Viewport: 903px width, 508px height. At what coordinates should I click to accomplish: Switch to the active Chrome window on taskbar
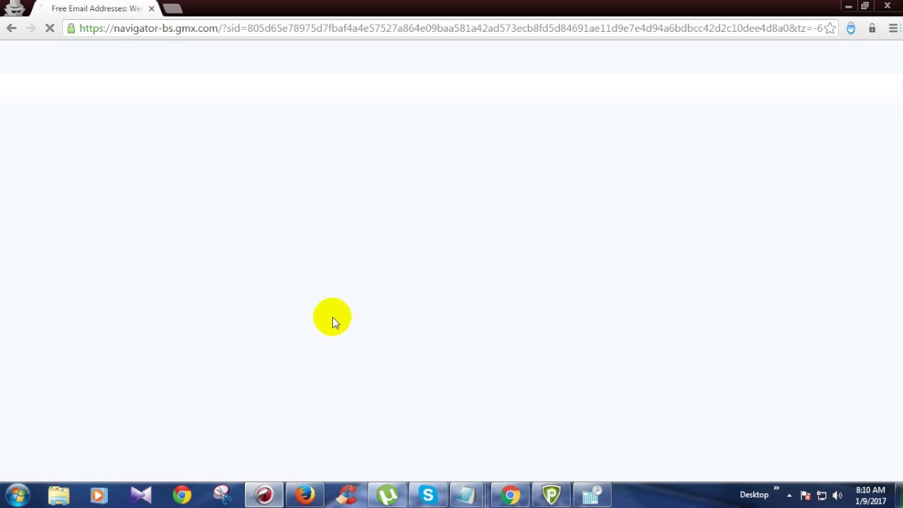tap(510, 495)
